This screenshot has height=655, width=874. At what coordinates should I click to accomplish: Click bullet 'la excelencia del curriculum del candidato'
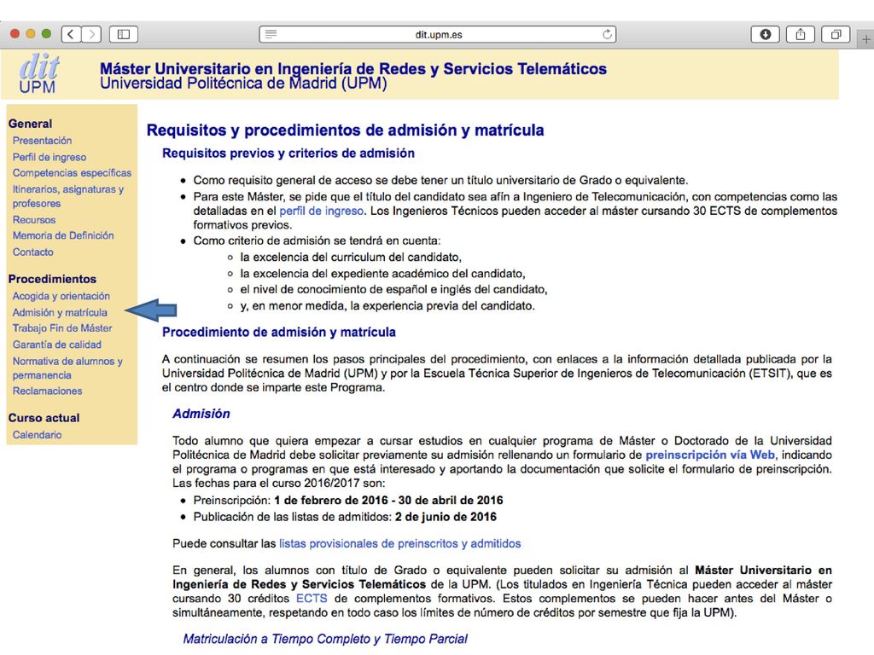(x=351, y=258)
